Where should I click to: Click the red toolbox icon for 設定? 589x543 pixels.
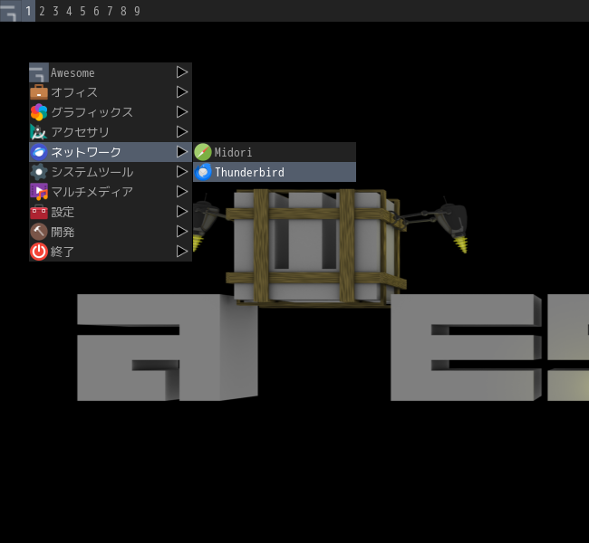click(39, 212)
